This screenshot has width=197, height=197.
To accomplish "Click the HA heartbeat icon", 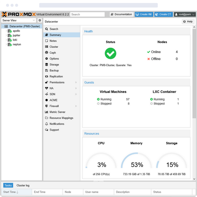I will coord(46,88).
